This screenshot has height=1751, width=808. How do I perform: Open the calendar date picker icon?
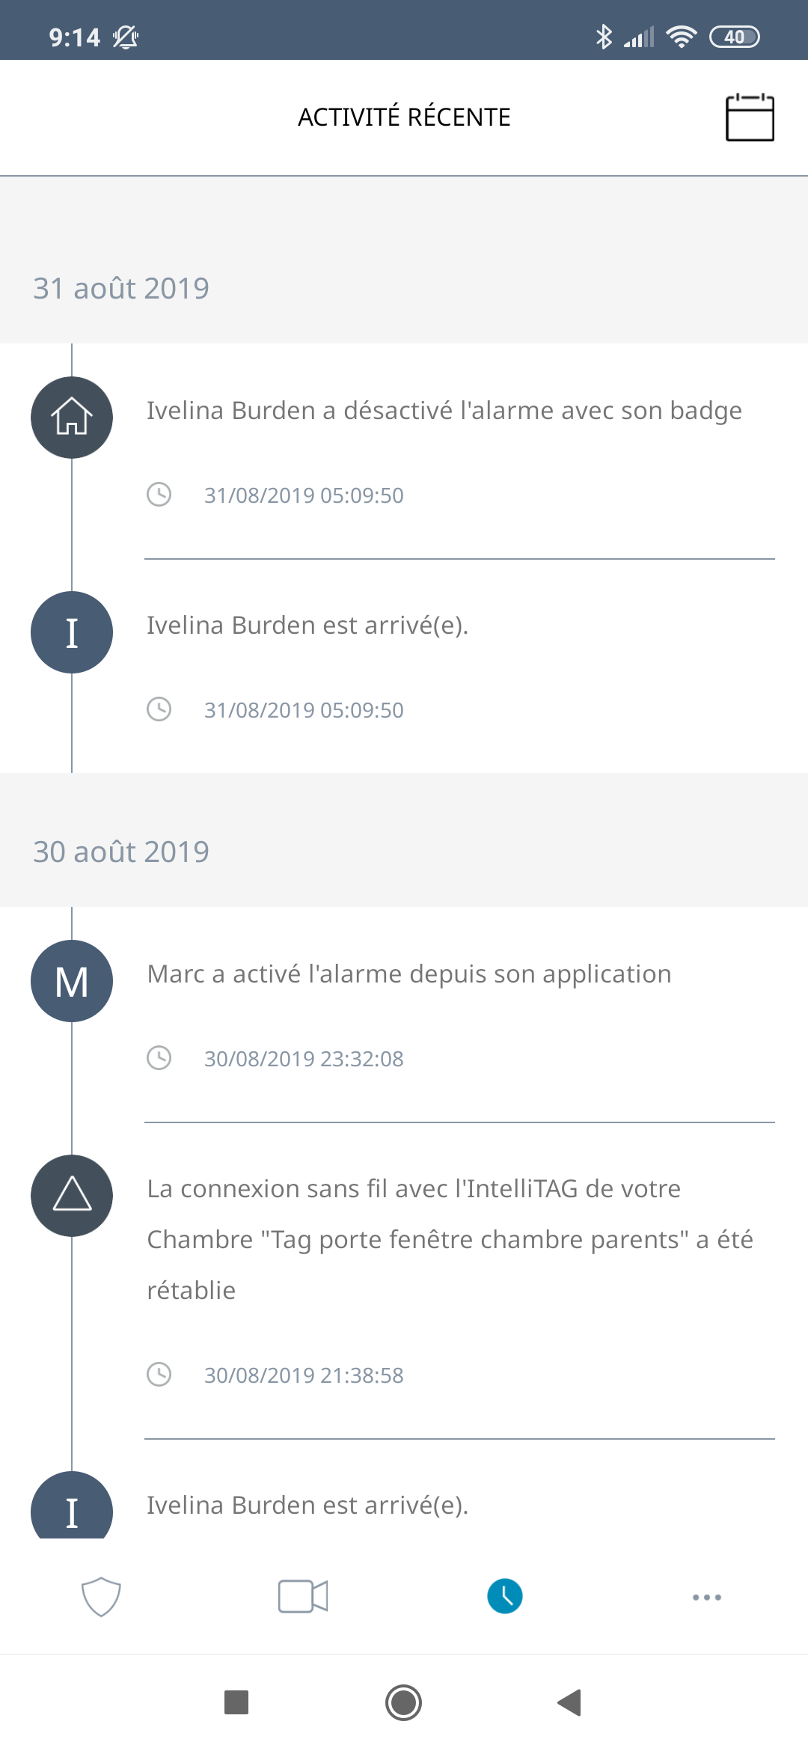(750, 117)
